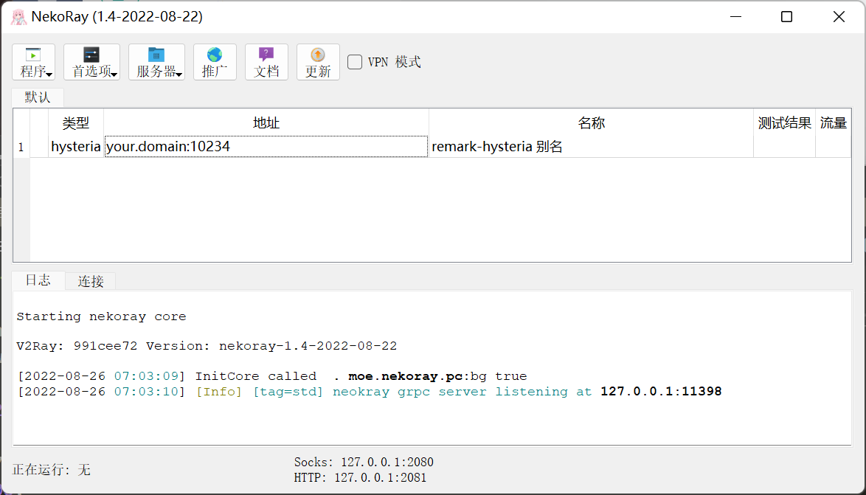Click the Update (更新) arrow icon

[318, 55]
